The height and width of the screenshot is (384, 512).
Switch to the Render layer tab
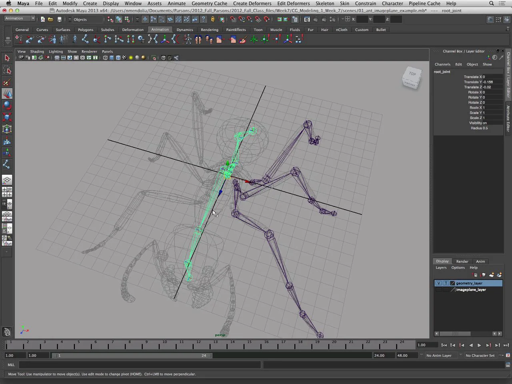462,261
